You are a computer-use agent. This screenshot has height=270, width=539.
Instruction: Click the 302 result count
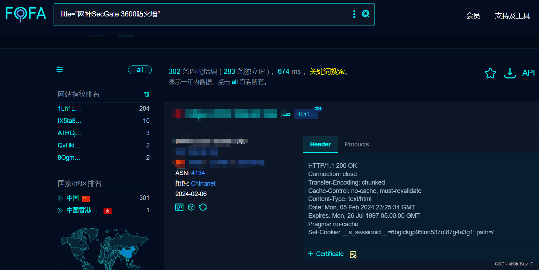point(175,71)
